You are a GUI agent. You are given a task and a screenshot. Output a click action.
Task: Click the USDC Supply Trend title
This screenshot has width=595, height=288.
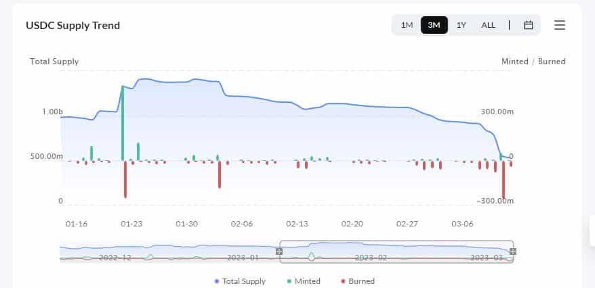click(x=73, y=26)
